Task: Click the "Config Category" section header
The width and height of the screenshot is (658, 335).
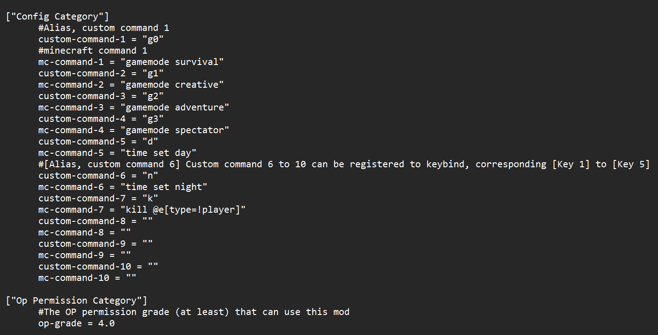Action: coord(57,17)
